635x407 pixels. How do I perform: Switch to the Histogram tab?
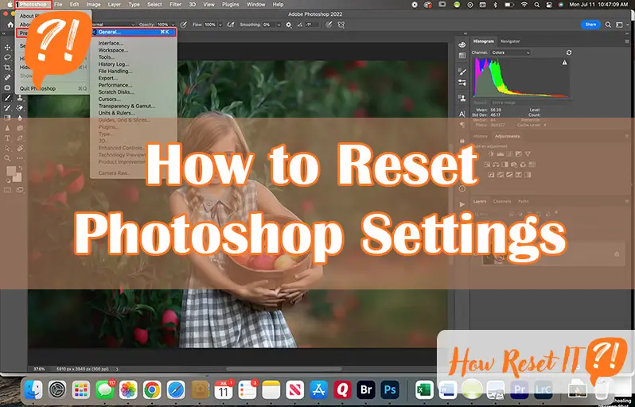point(484,41)
